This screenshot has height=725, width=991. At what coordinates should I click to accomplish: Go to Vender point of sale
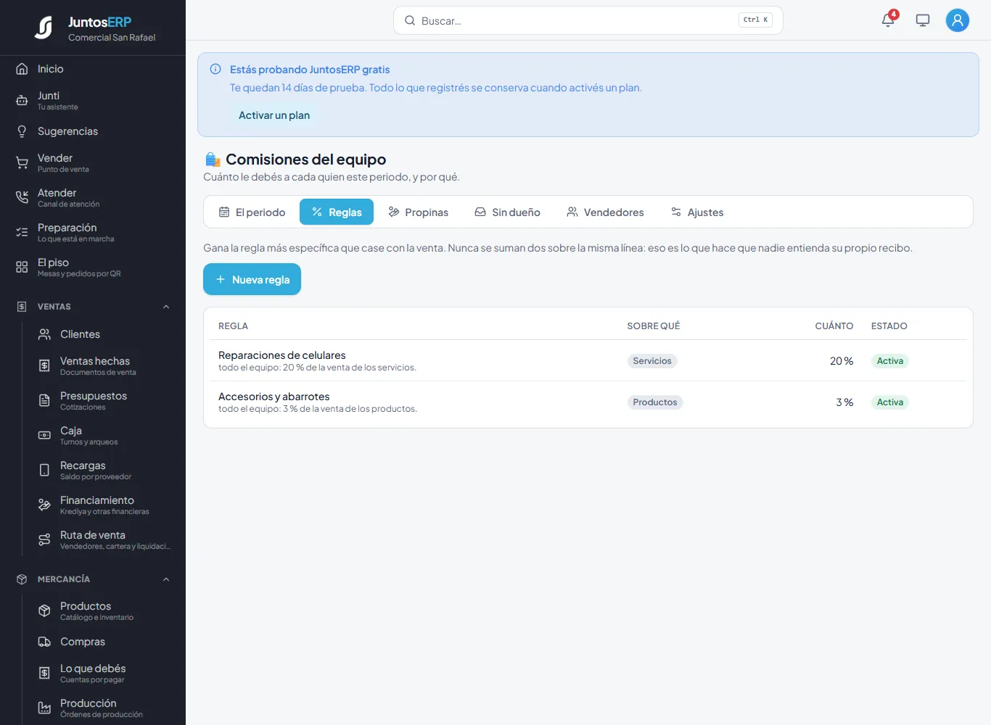click(x=93, y=163)
